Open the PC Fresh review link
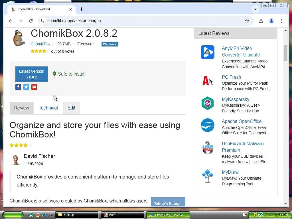 coord(232,77)
